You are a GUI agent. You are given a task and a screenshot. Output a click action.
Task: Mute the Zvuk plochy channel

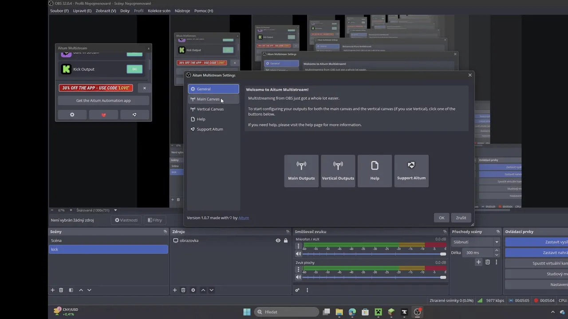(298, 277)
